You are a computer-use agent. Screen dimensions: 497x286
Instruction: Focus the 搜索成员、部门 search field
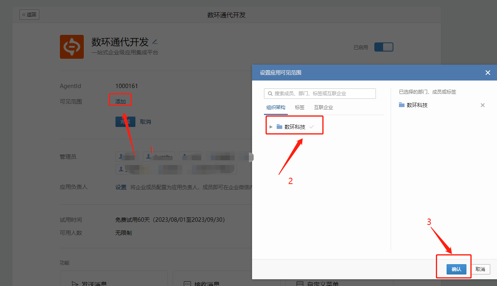pyautogui.click(x=320, y=94)
